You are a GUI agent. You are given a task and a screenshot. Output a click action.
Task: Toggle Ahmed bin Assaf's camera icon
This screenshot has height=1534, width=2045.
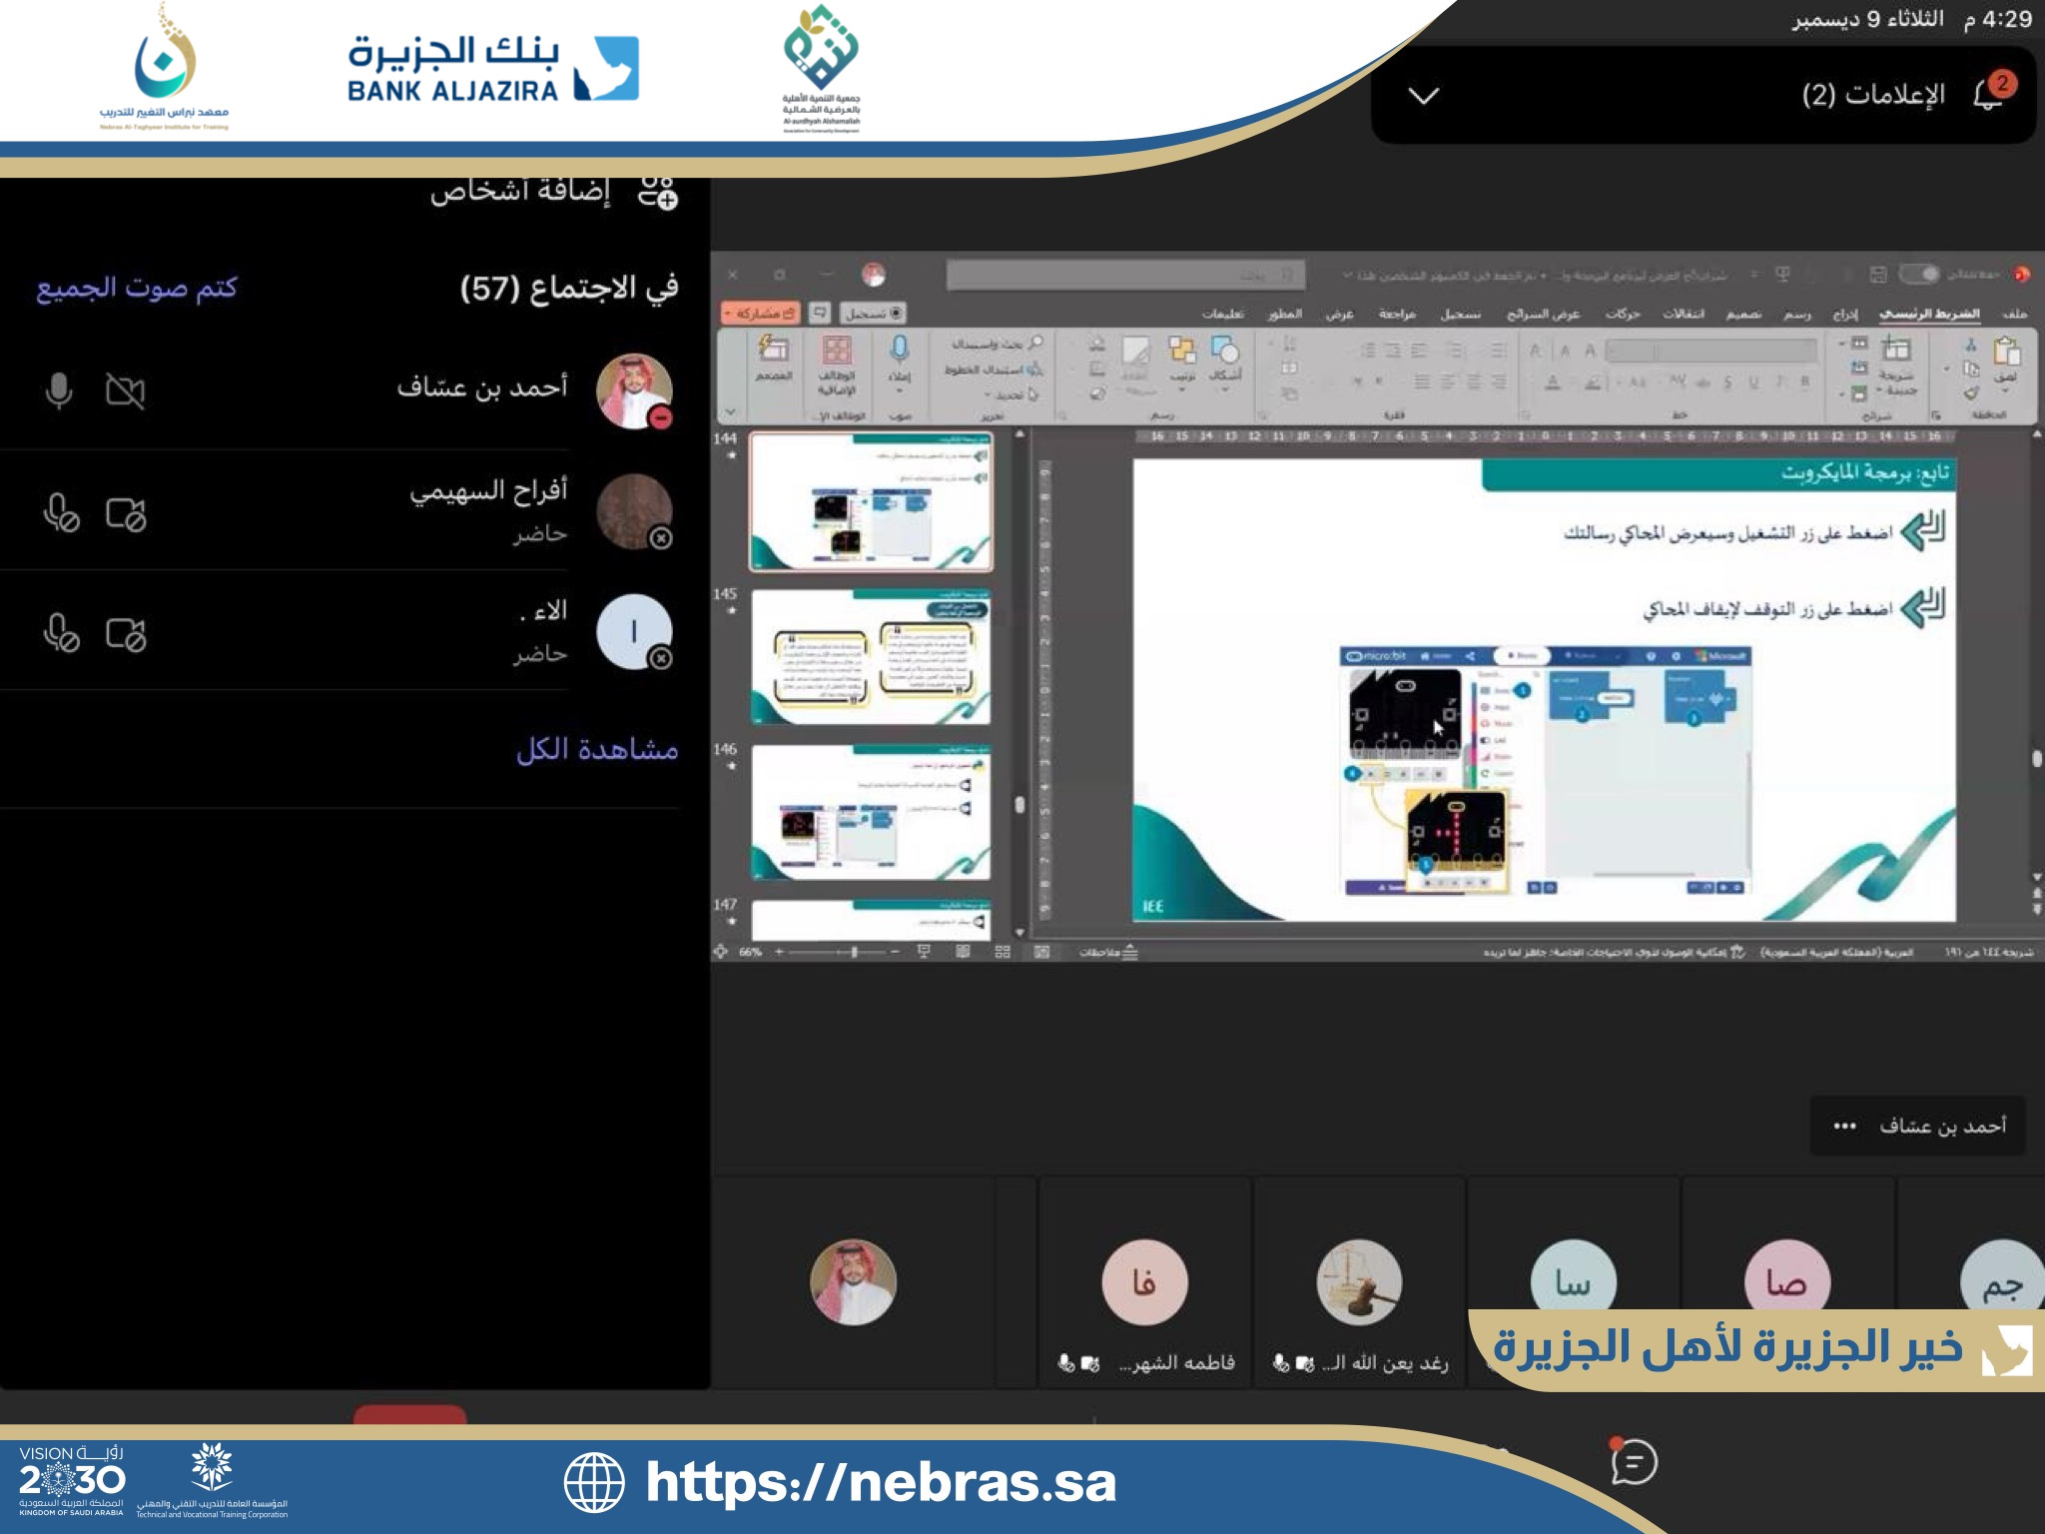click(x=126, y=390)
